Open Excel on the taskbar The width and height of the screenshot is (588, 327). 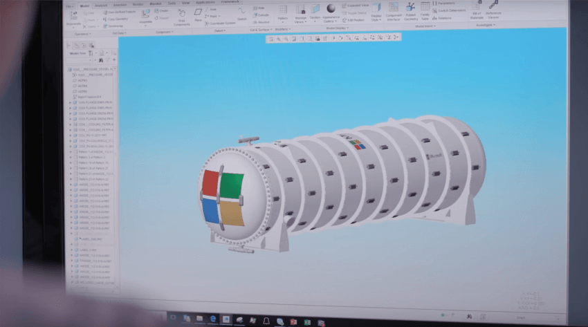tap(307, 322)
